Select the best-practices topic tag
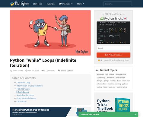The height and width of the screenshot is (117, 143). pos(121,74)
